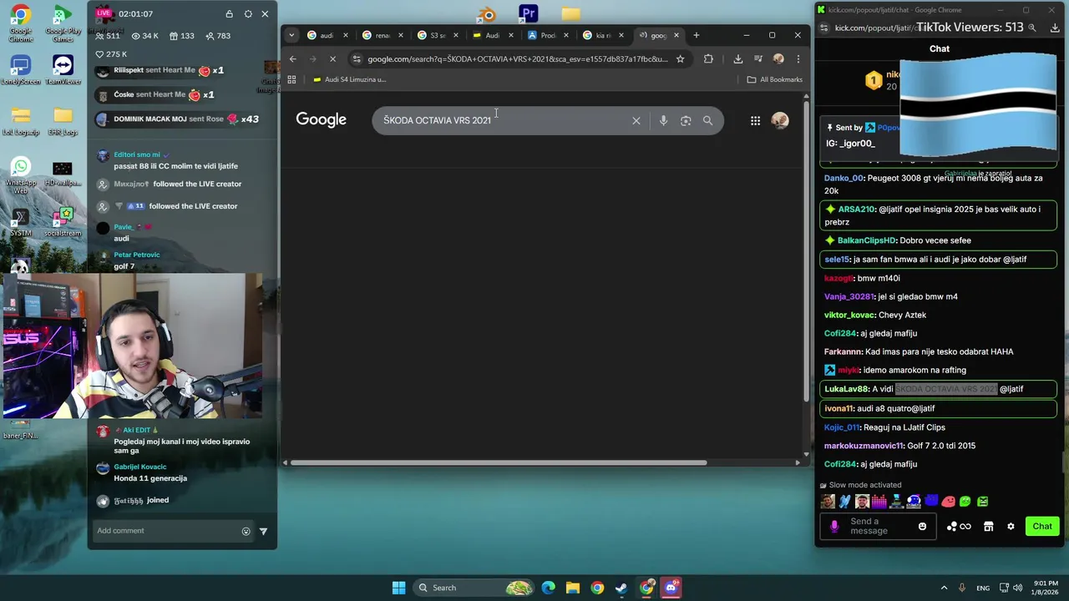This screenshot has height=601, width=1069.
Task: Show hidden icons in the system tray
Action: [944, 588]
